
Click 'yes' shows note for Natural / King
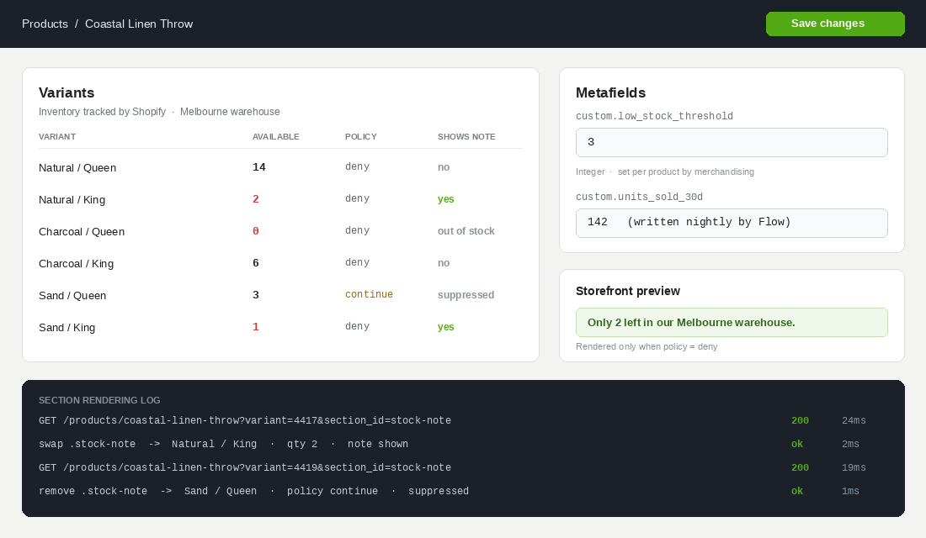(446, 199)
